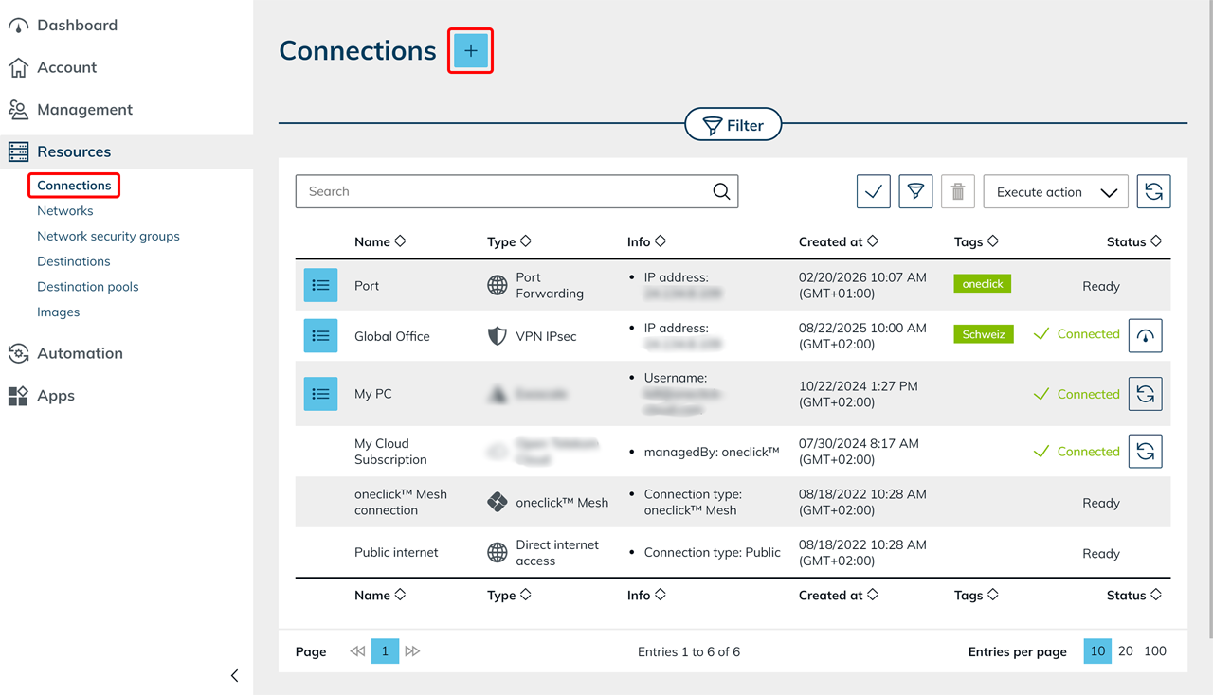Image resolution: width=1213 pixels, height=695 pixels.
Task: Sort by Status in table footer
Action: (x=1134, y=595)
